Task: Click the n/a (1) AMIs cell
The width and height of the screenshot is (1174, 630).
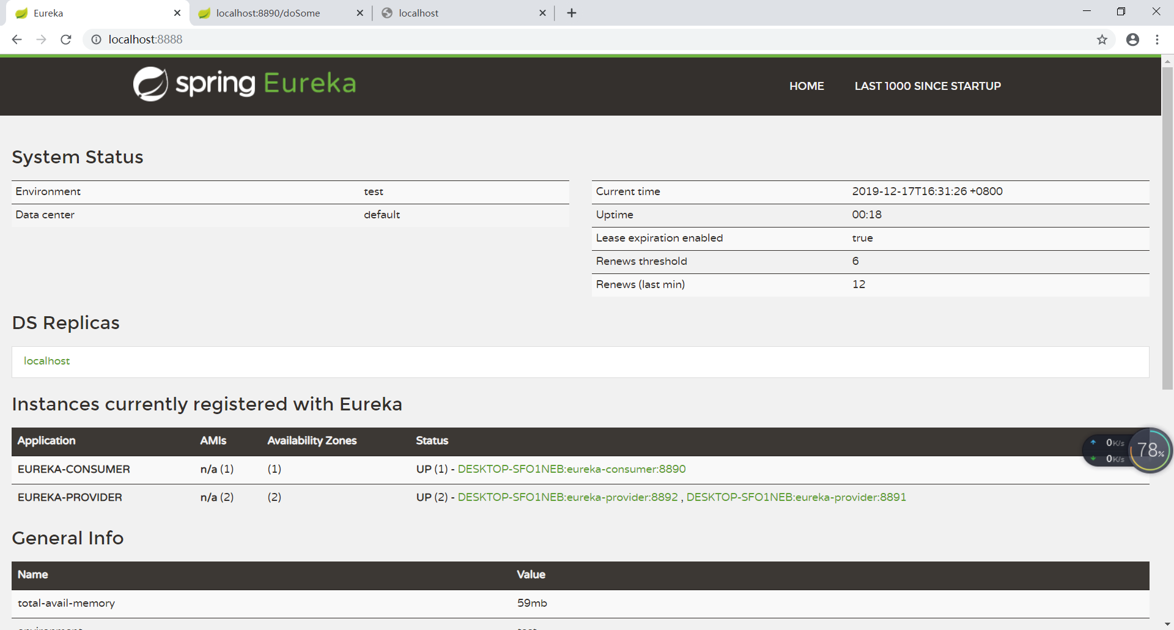Action: click(217, 469)
